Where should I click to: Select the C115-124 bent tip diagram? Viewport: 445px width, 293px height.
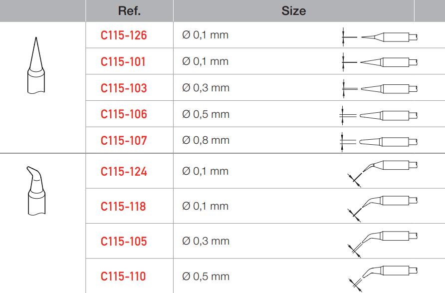tap(383, 173)
